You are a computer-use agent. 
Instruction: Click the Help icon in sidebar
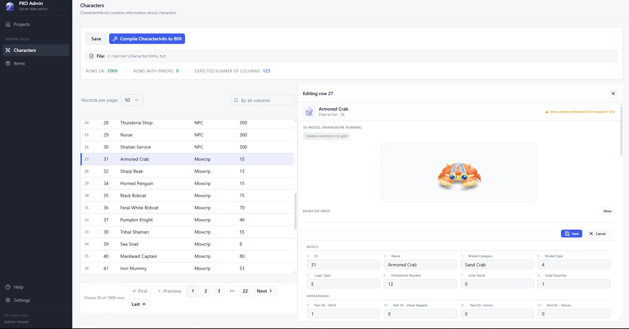pyautogui.click(x=8, y=287)
